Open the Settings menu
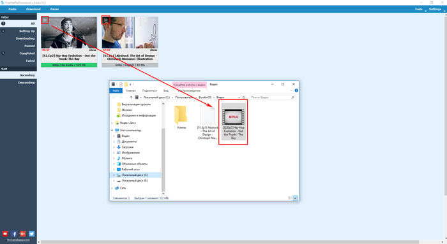 tap(435, 9)
